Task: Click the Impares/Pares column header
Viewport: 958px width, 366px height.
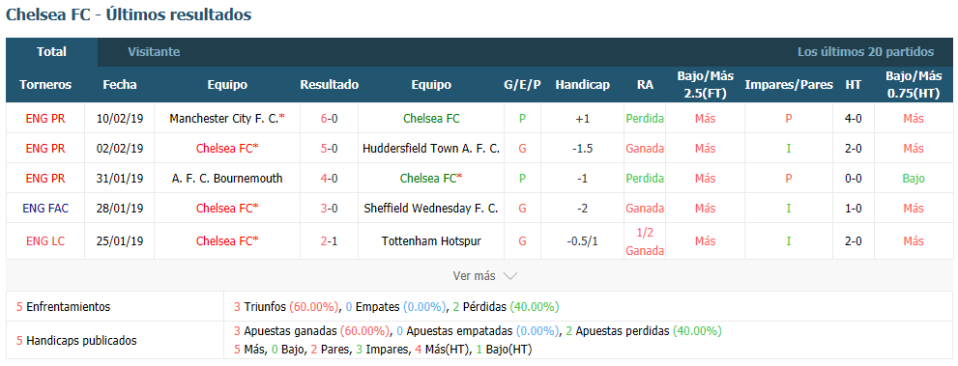Action: click(x=789, y=85)
